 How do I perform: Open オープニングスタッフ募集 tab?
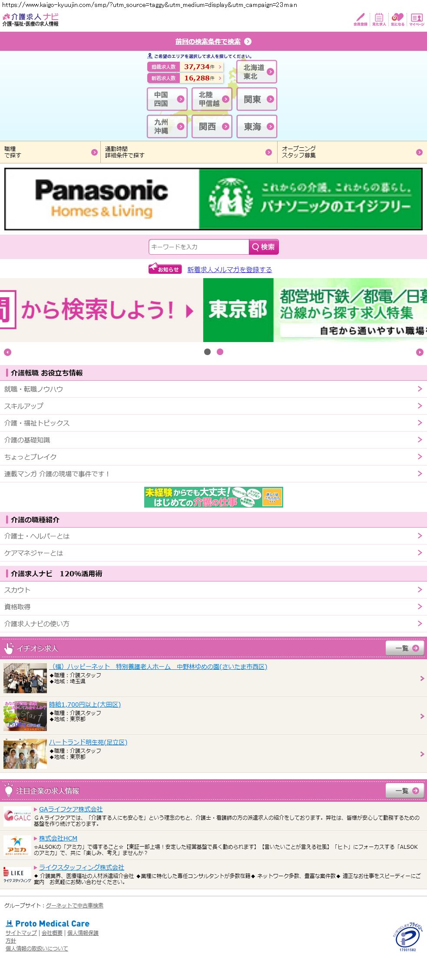point(352,152)
